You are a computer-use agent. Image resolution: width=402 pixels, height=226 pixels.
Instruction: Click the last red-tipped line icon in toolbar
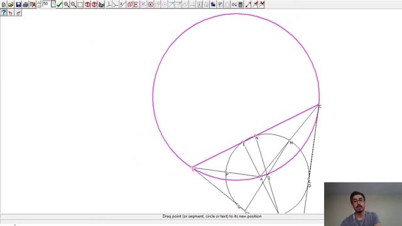coord(261,4)
